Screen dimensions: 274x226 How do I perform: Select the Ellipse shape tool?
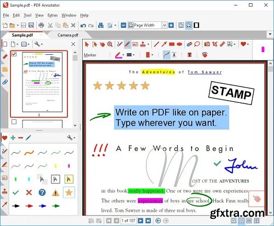[x=180, y=44]
